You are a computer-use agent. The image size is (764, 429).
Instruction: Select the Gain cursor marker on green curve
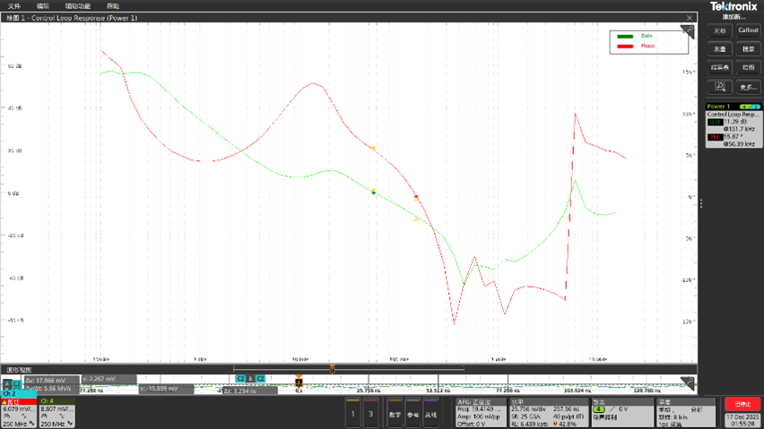pyautogui.click(x=374, y=192)
